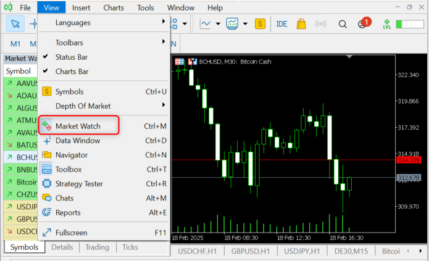
Task: Open the indicators icon dropdown arrow
Action: pyautogui.click(x=245, y=24)
